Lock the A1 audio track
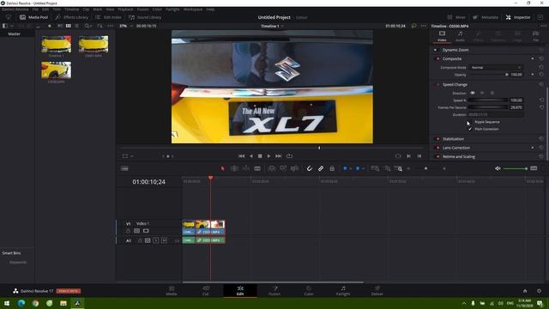The height and width of the screenshot is (309, 549). (140, 240)
